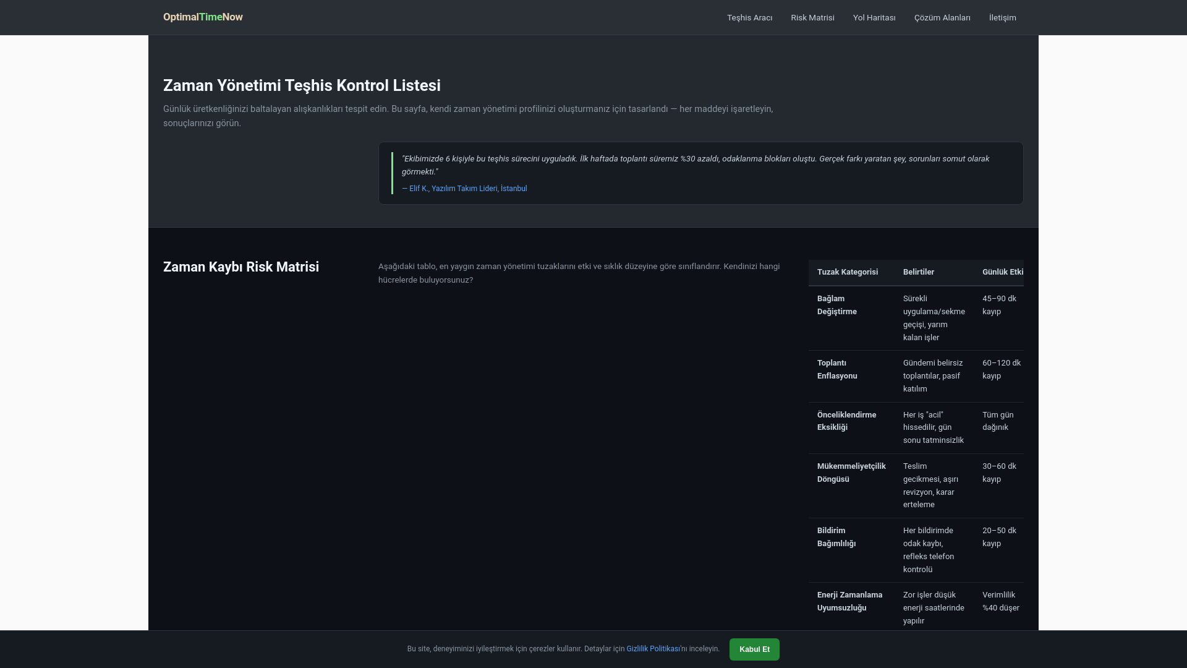Screen dimensions: 1187x668
Task: Select the Bağlam Değiştirme table row
Action: [916, 318]
